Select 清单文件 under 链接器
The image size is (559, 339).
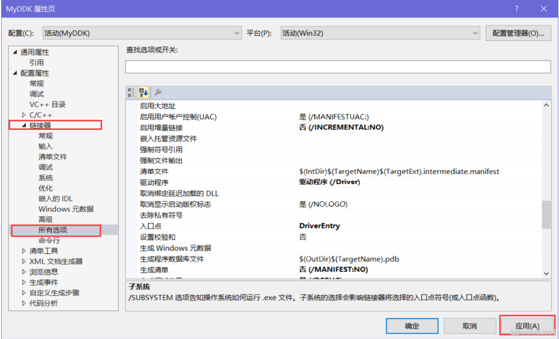point(53,157)
